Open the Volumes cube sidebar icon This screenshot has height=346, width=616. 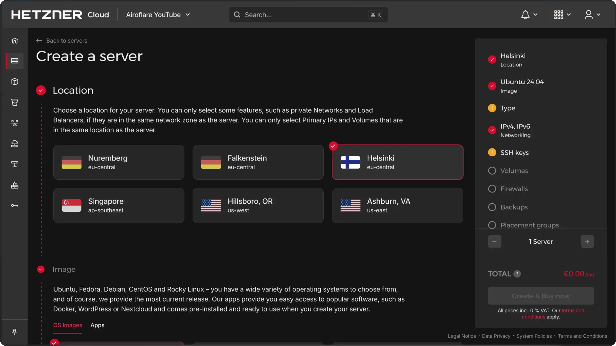(x=15, y=82)
